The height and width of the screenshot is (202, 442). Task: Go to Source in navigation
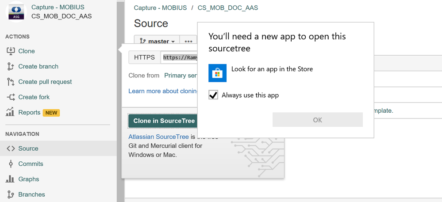pos(28,149)
